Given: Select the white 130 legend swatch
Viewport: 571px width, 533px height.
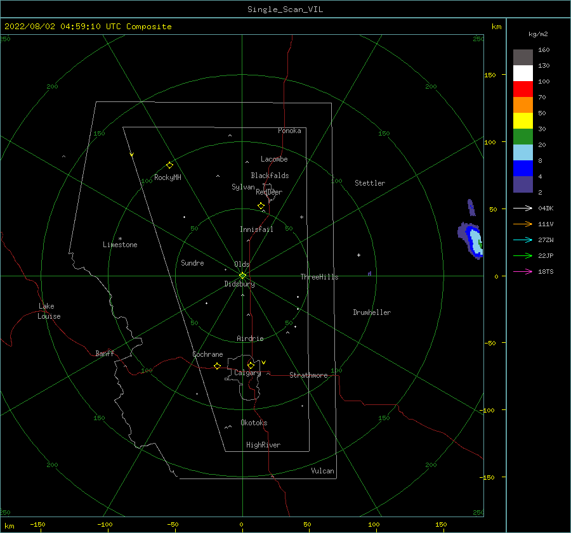Looking at the screenshot, I should pyautogui.click(x=523, y=73).
